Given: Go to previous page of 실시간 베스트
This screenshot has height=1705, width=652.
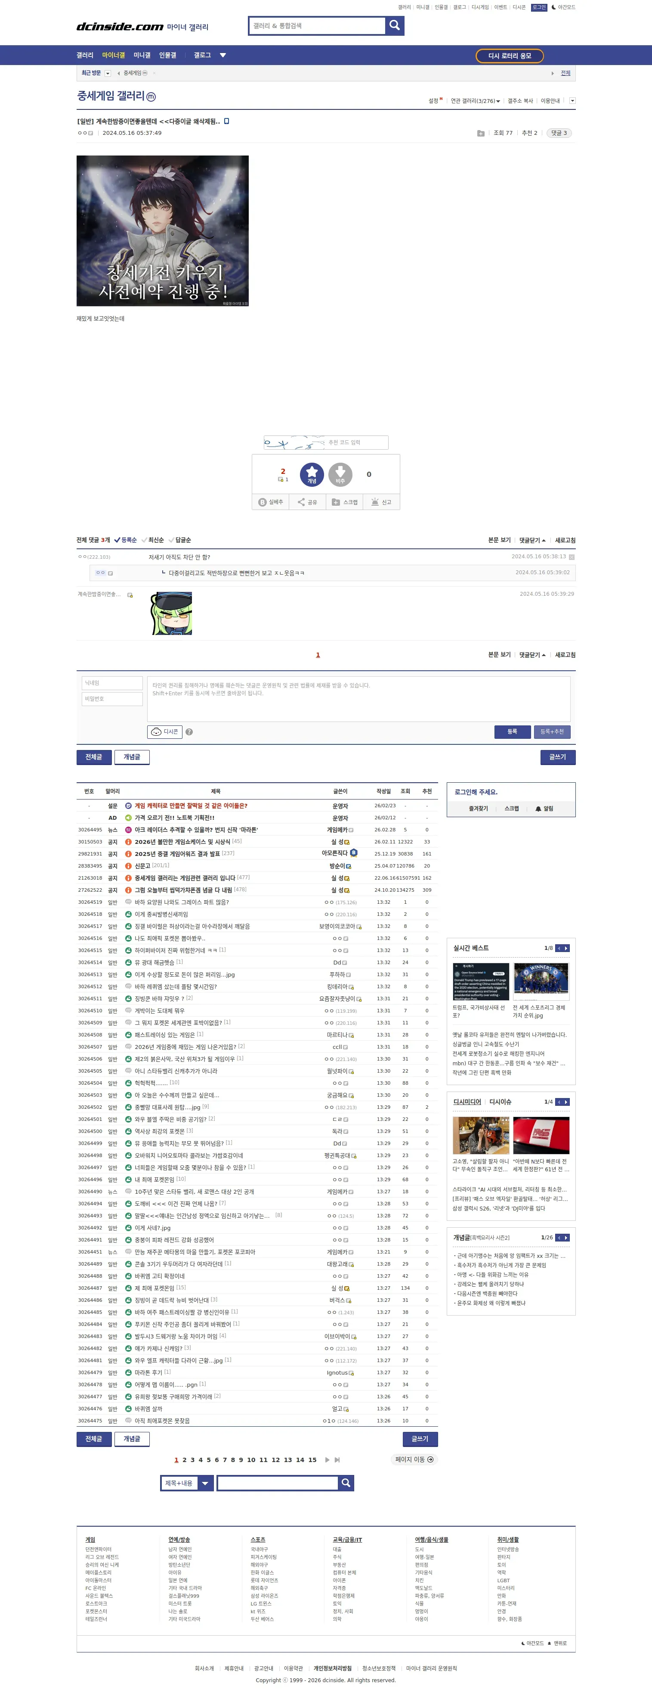Looking at the screenshot, I should coord(559,948).
